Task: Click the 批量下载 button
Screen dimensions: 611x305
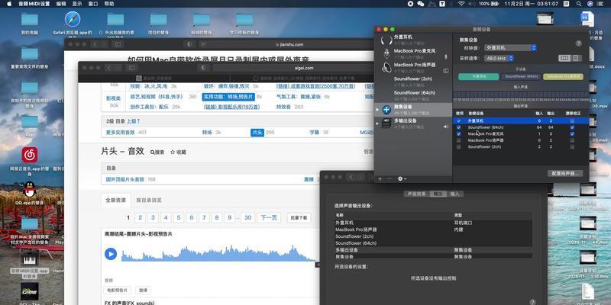Action: point(299,218)
